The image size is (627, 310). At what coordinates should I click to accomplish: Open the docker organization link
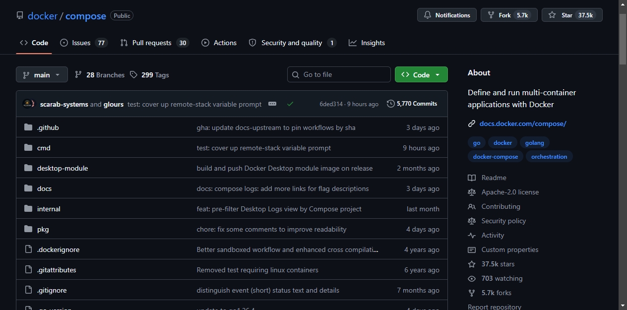coord(43,16)
